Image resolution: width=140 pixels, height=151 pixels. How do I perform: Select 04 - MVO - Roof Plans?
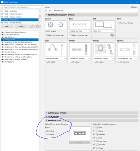(x=20, y=11)
